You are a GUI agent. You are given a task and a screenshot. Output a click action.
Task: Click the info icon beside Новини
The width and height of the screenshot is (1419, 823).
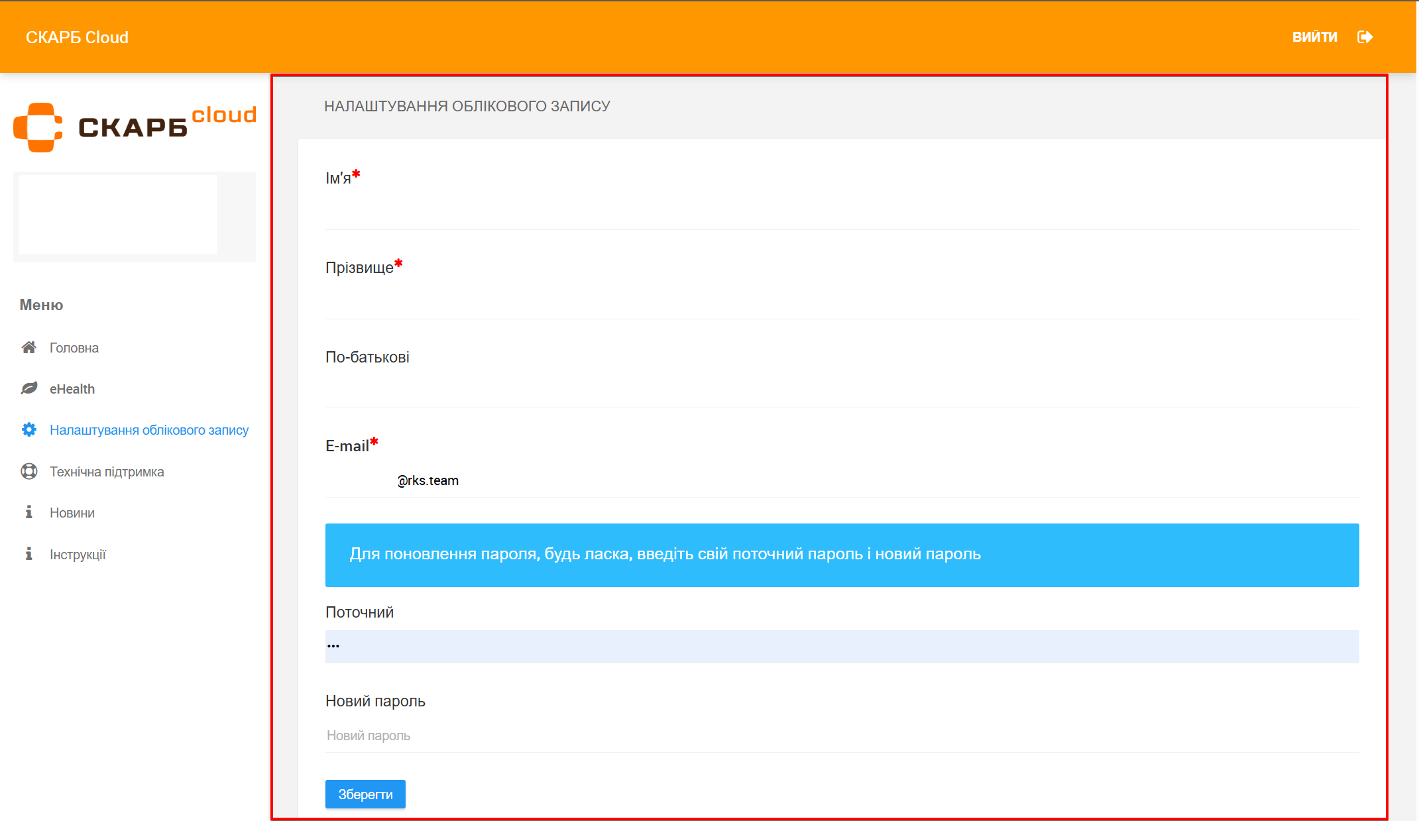pos(28,512)
